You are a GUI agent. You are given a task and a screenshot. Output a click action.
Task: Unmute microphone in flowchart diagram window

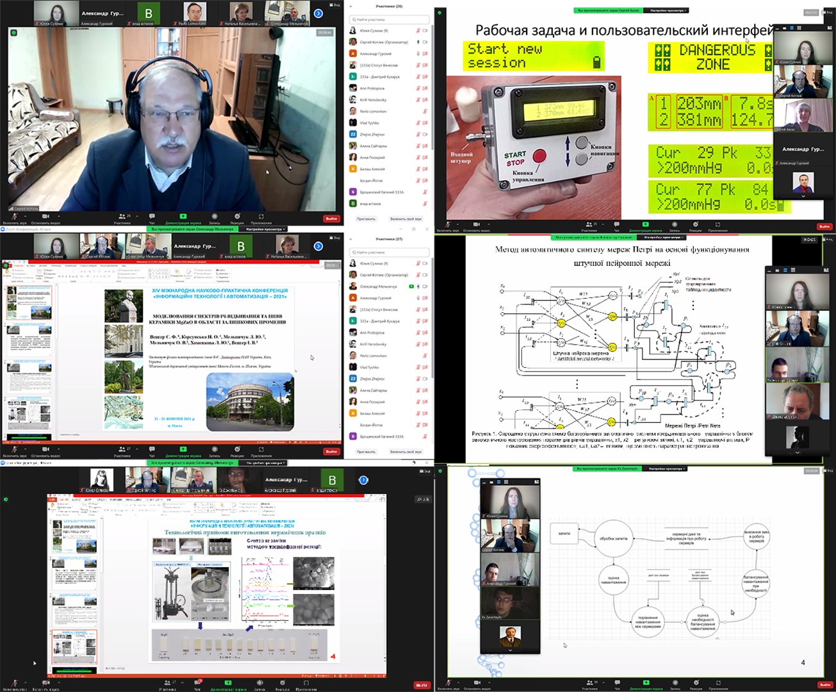point(448,684)
